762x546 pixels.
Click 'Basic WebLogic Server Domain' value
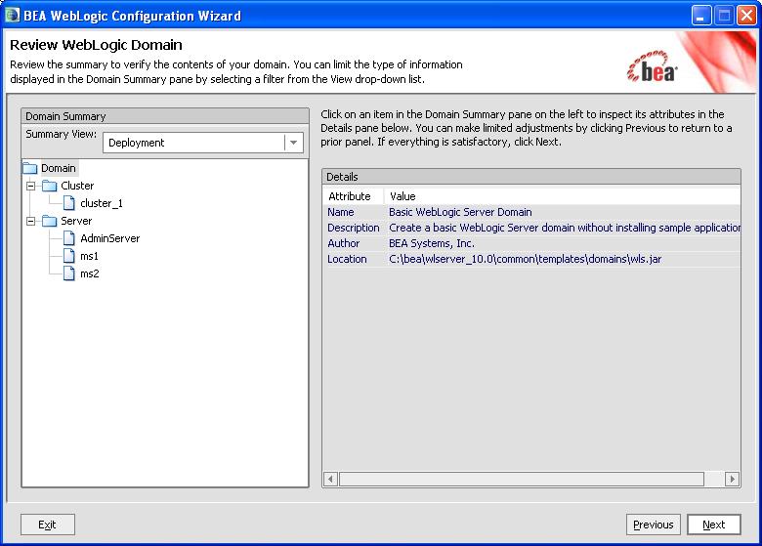coord(460,212)
